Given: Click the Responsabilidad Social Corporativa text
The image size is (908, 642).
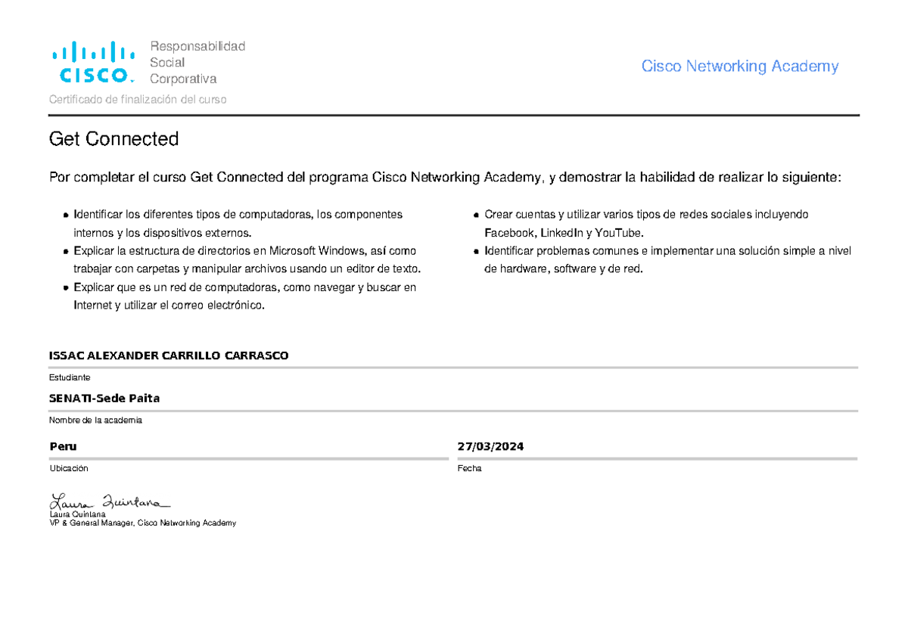Looking at the screenshot, I should point(196,63).
